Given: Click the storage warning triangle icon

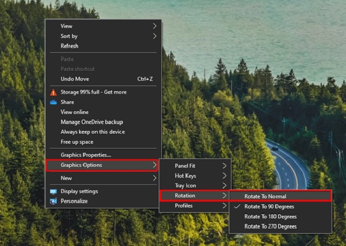Looking at the screenshot, I should point(53,92).
